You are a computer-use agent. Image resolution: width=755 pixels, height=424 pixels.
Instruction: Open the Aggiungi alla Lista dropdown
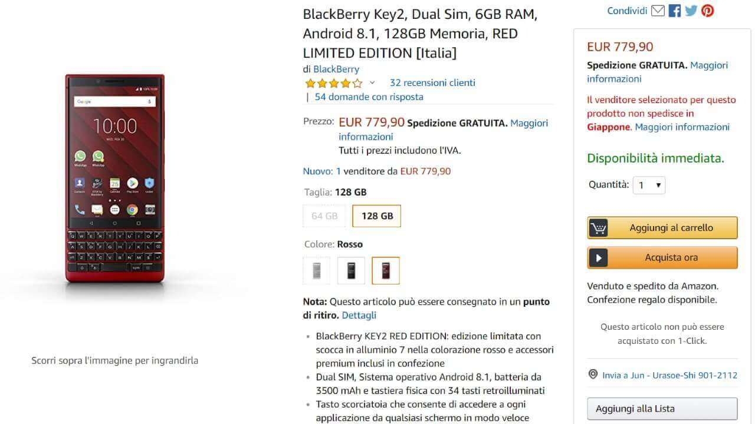(662, 409)
